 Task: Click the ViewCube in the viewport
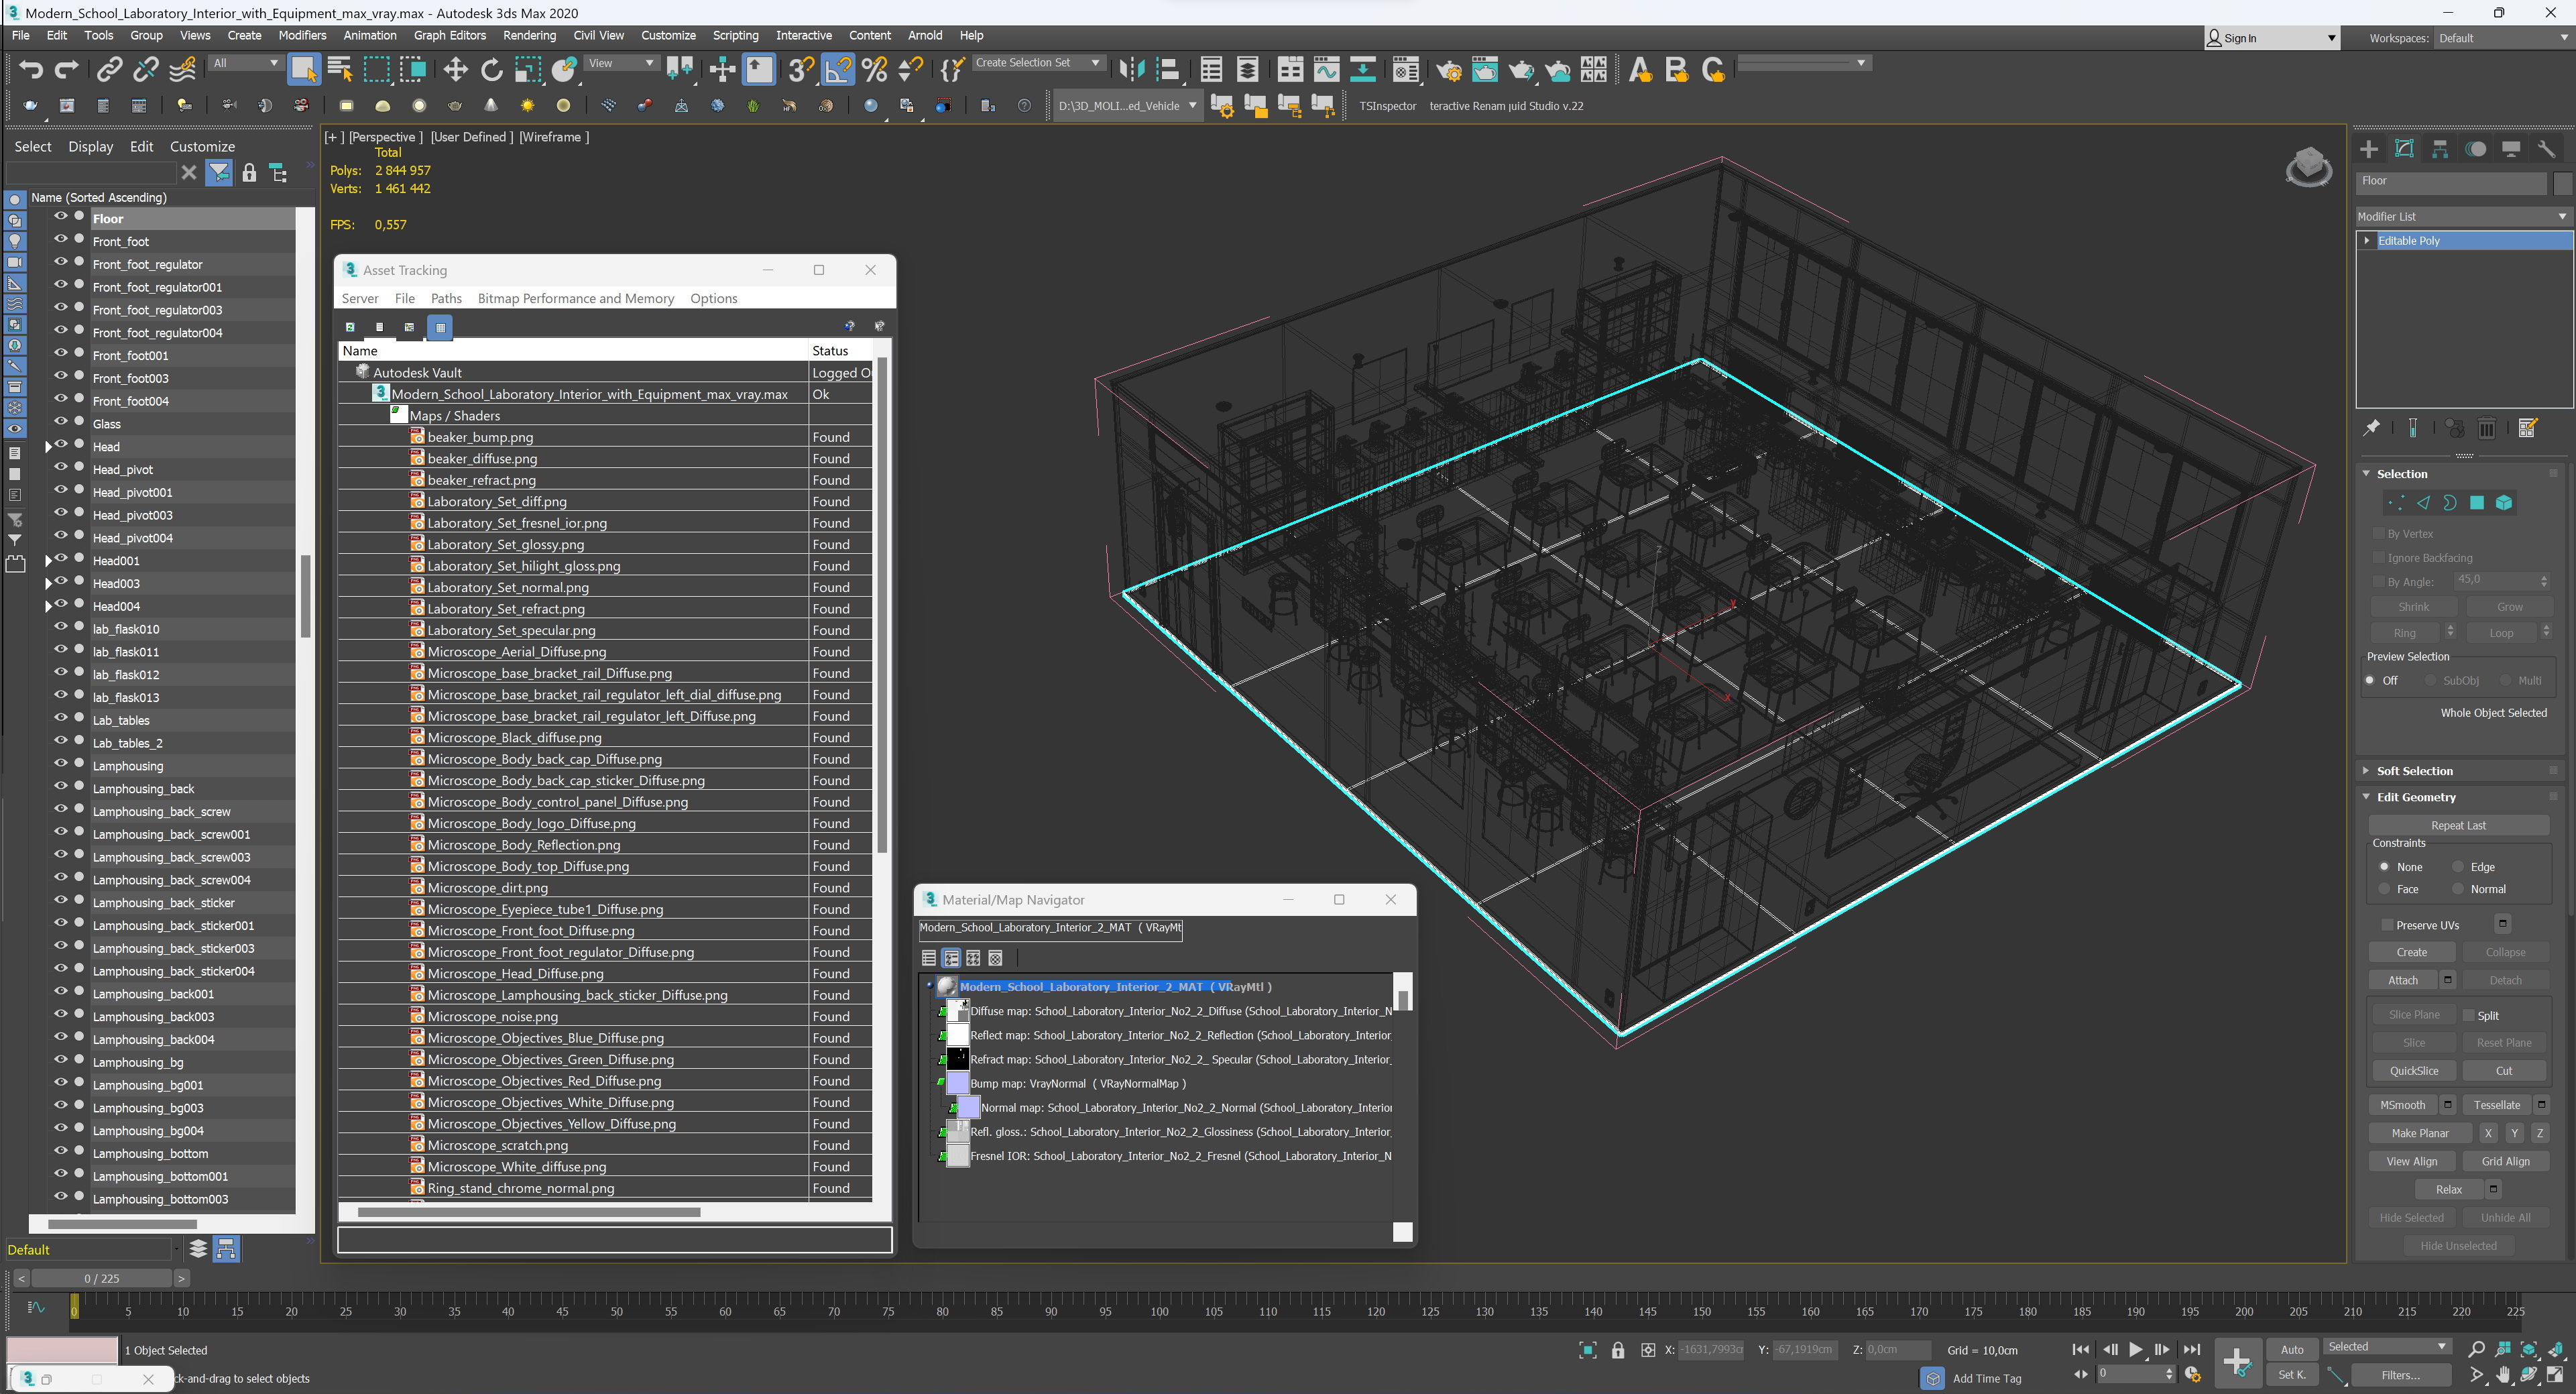2308,166
